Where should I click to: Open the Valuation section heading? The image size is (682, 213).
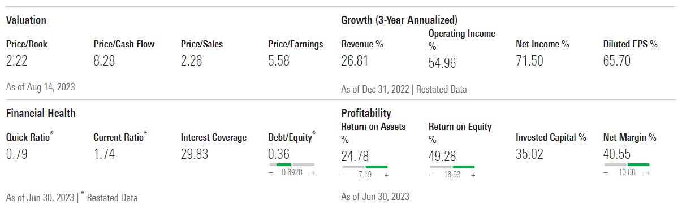(26, 20)
